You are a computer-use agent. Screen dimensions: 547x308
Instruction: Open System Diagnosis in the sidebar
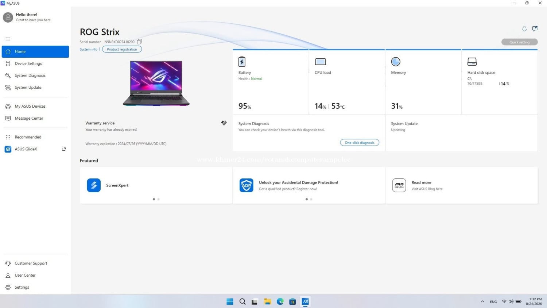pos(35,76)
